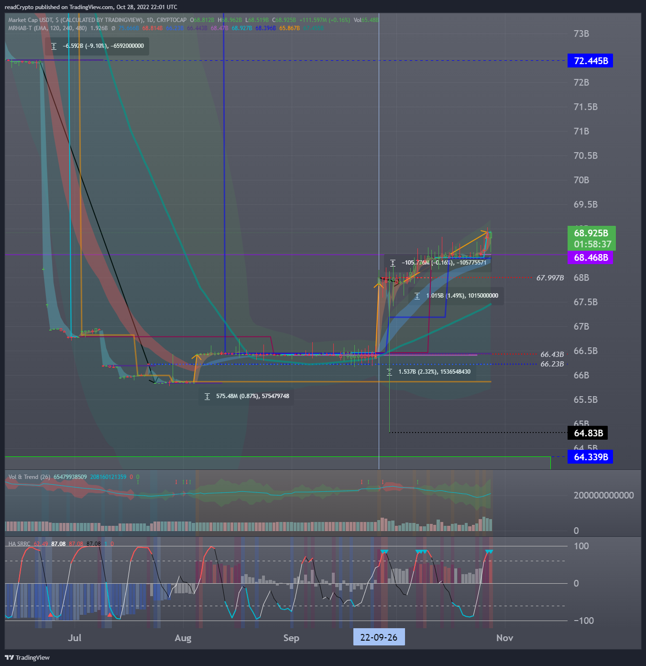Click the 'H68.962B' high value in legend
Screen dimensions: 646x666
click(230, 20)
